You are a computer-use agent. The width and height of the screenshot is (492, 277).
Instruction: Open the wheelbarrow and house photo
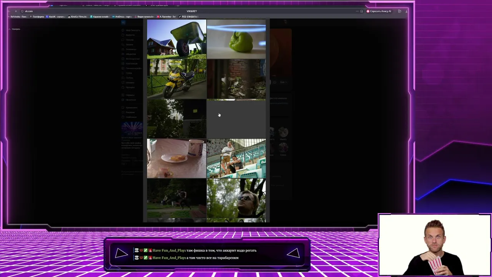coord(176,39)
